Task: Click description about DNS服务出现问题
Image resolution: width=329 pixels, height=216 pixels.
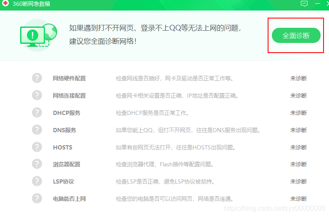Action: 188,130
